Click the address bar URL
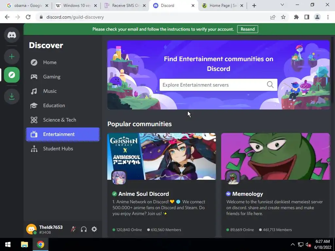335x251 pixels. click(75, 17)
